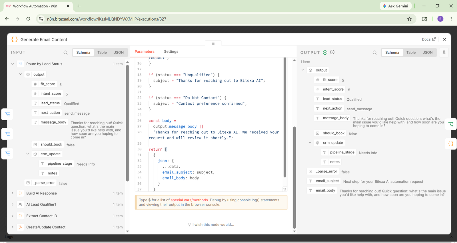Collapse the input output object
This screenshot has width=457, height=243.
click(20, 74)
